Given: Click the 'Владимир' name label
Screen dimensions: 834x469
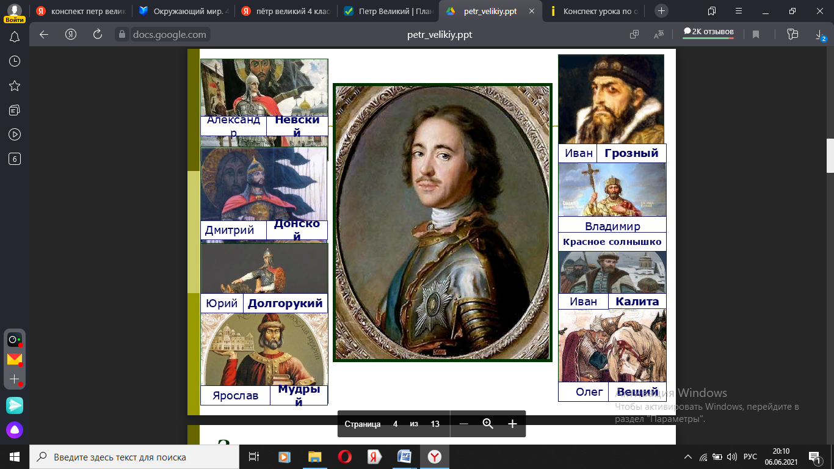Looking at the screenshot, I should 612,226.
